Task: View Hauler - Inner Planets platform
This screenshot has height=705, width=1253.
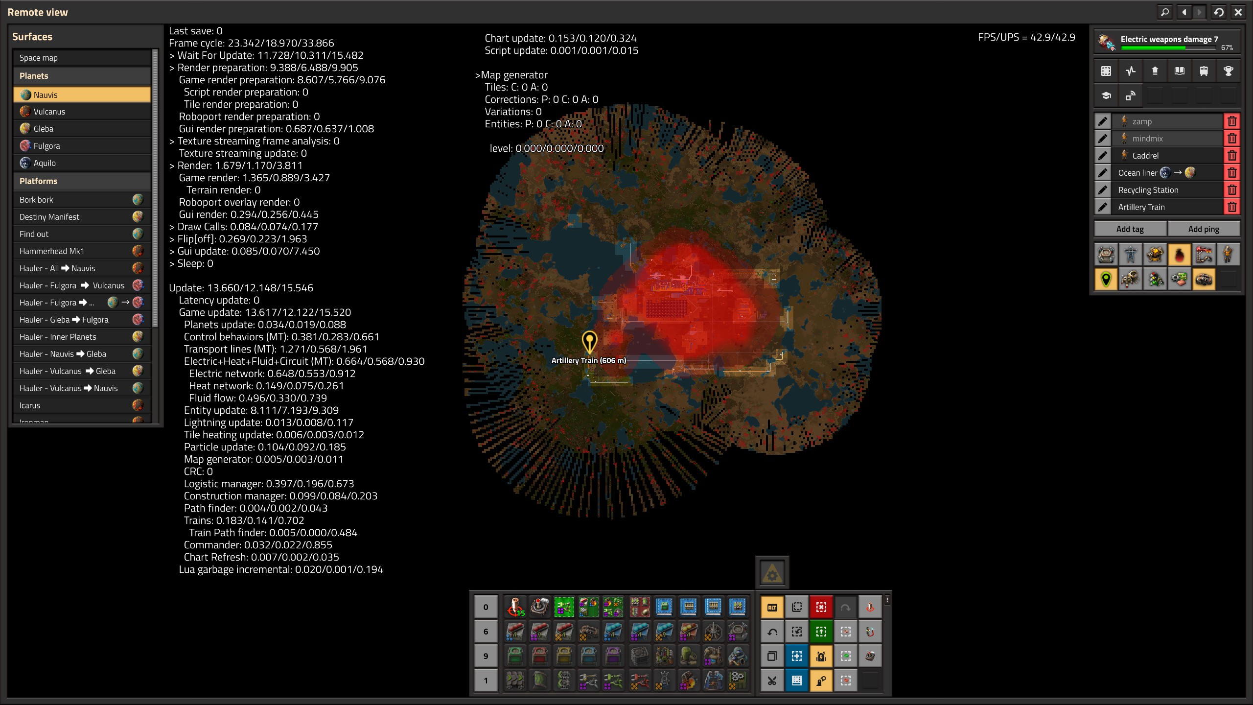Action: tap(82, 337)
